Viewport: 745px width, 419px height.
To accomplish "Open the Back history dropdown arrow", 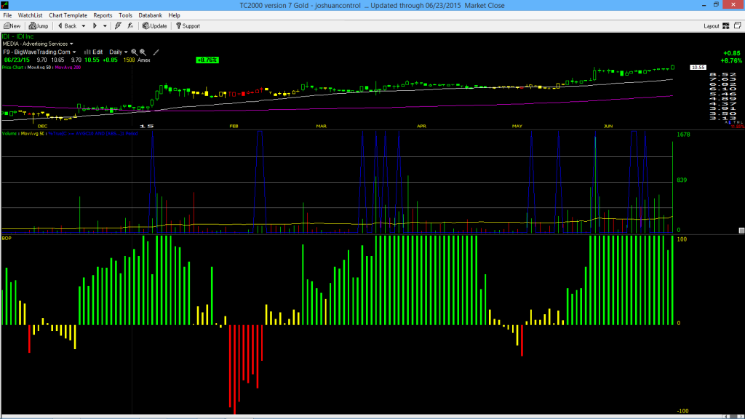I will click(x=84, y=26).
